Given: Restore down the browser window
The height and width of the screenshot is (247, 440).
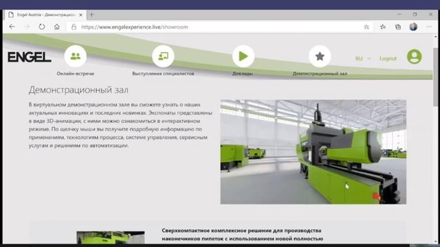Looking at the screenshot, I should [x=415, y=14].
